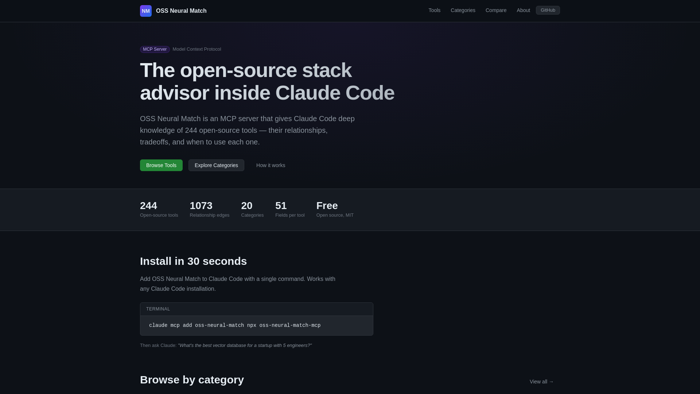Click the Browse by category heading

click(x=192, y=380)
